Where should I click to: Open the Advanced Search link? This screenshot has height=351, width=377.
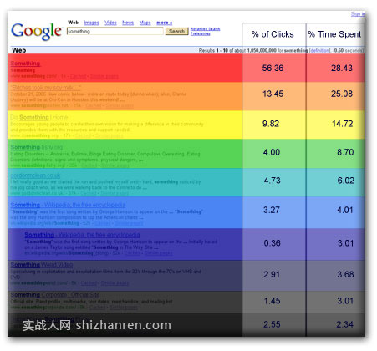[205, 29]
